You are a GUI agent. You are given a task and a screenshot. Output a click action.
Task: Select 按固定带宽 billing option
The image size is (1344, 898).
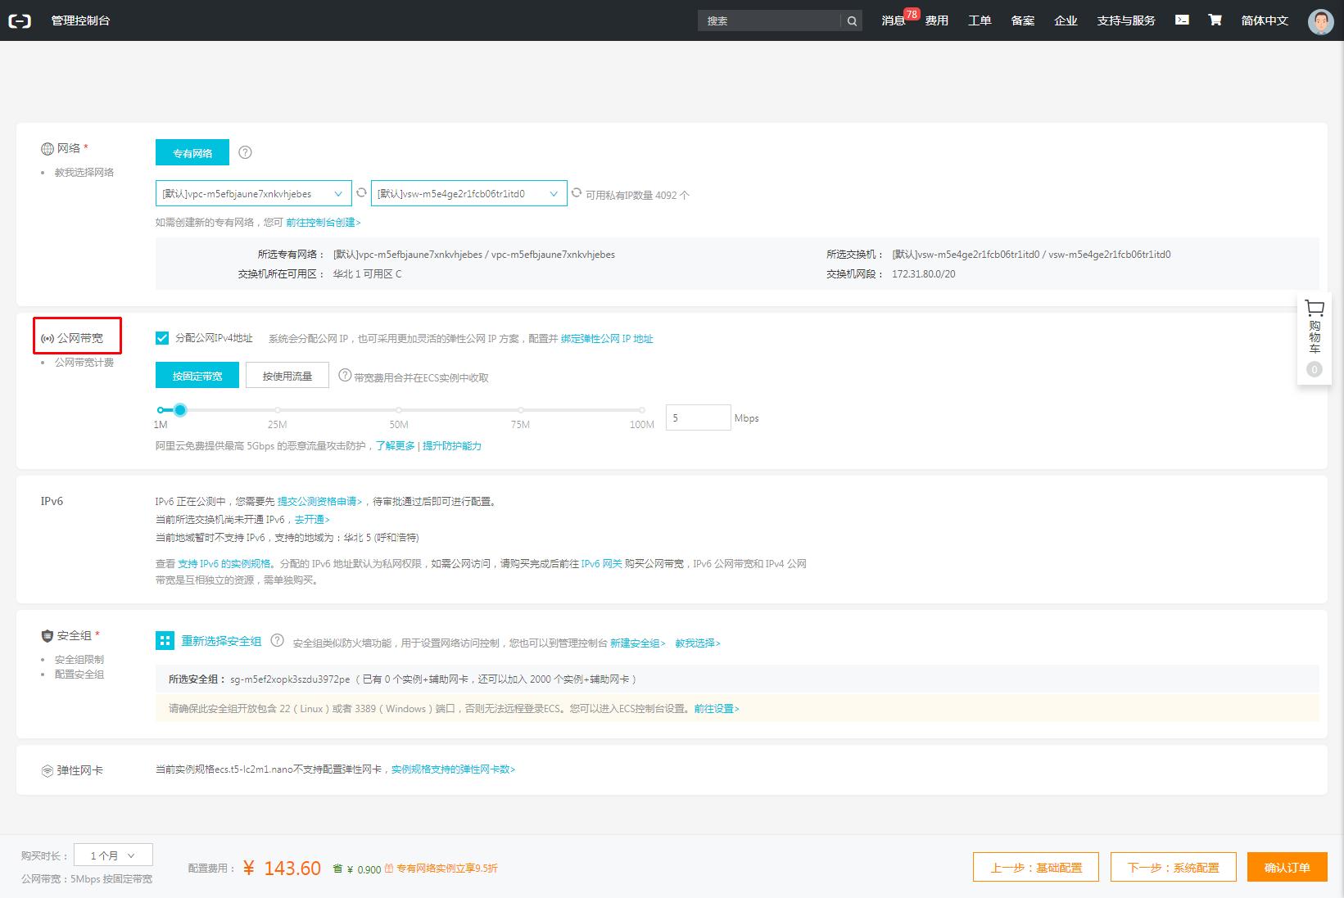[197, 376]
